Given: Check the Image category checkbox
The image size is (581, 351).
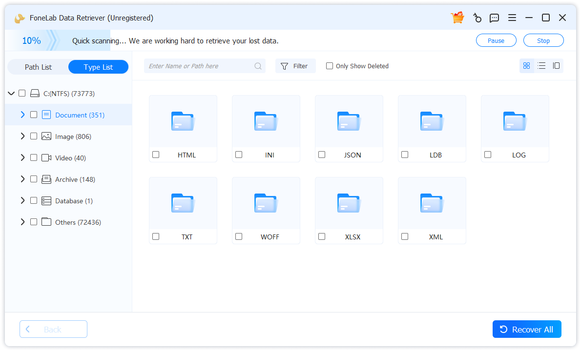Looking at the screenshot, I should [34, 136].
